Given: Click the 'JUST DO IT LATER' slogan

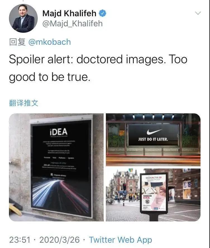Looking at the screenshot, I should [x=153, y=139].
